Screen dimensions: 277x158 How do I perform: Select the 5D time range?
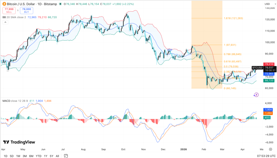point(12,156)
